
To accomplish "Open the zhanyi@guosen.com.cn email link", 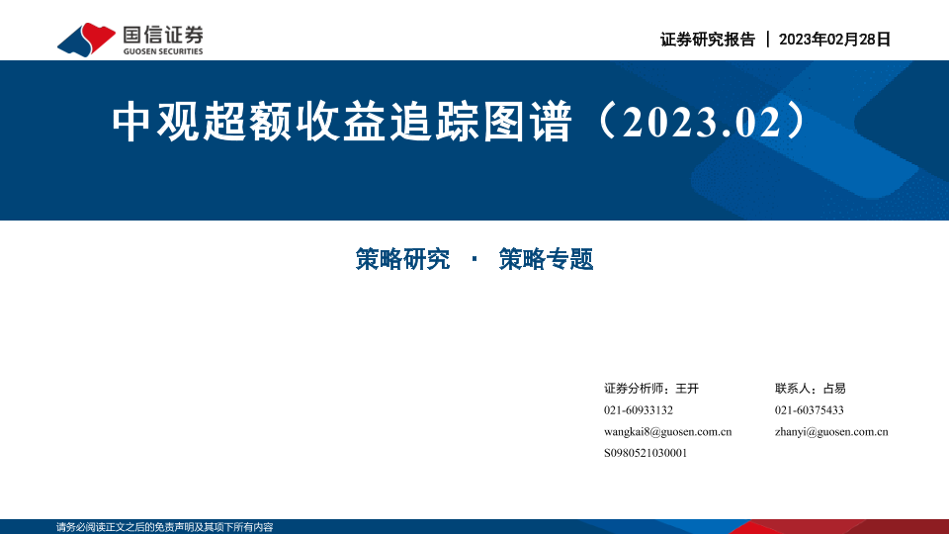I will point(831,432).
